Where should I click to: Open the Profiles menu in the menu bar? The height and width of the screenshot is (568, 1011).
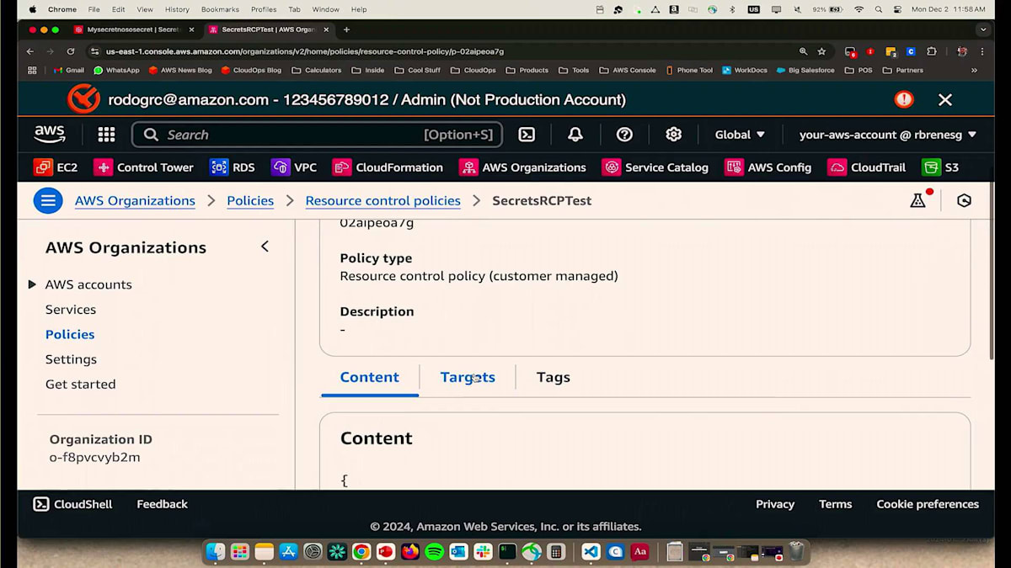point(264,9)
